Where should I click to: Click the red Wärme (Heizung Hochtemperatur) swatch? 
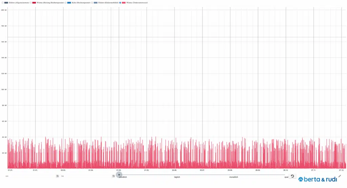click(x=34, y=3)
